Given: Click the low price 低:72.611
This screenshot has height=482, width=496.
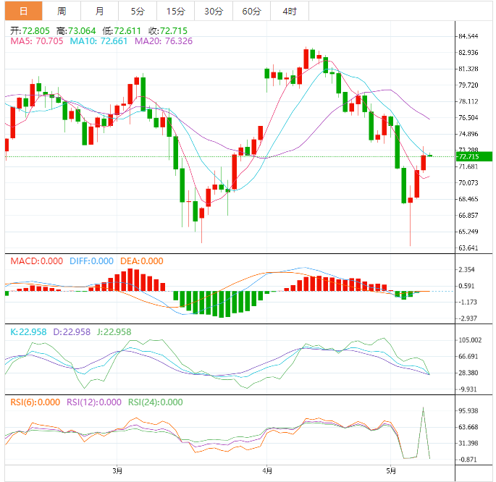Looking at the screenshot, I should [x=122, y=31].
